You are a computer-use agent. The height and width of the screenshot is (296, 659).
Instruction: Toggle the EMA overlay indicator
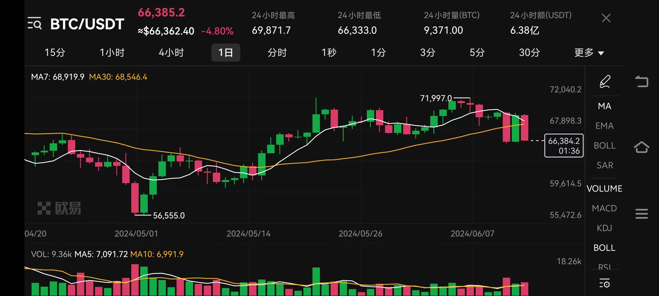point(605,126)
